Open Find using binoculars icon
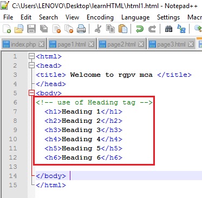202x198 pixels. (x=168, y=29)
